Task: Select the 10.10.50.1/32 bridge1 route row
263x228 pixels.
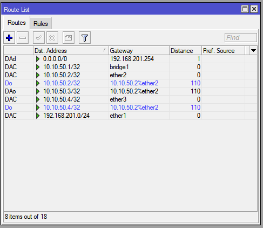Action: (130, 67)
